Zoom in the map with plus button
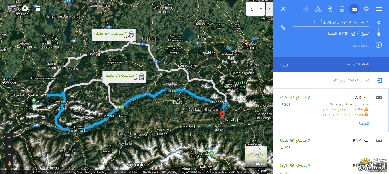 (9, 147)
